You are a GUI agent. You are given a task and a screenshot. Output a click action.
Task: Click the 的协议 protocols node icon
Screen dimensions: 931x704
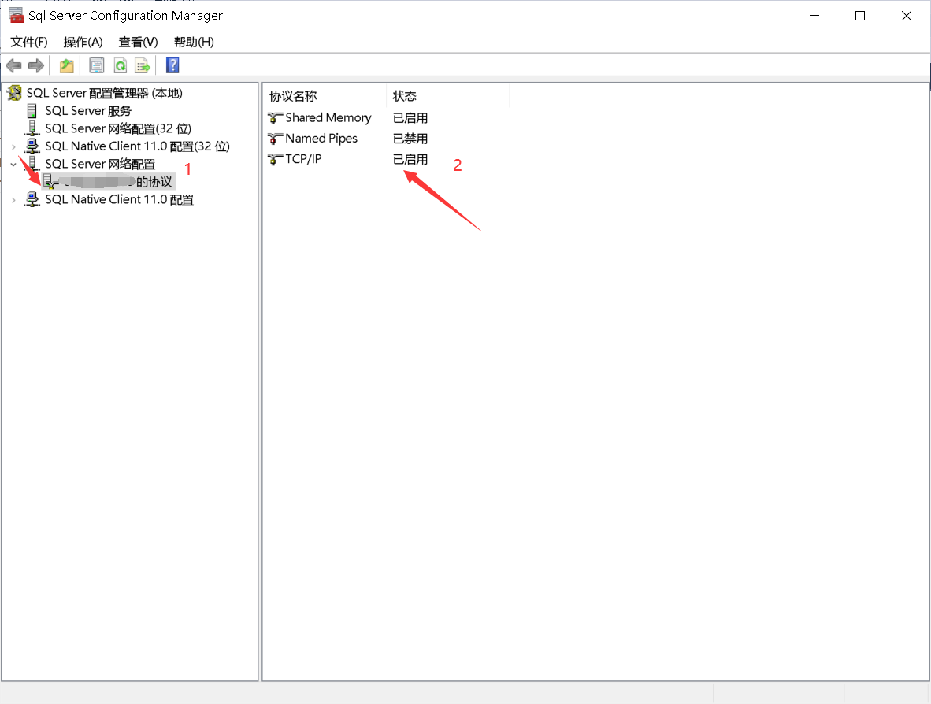point(50,182)
